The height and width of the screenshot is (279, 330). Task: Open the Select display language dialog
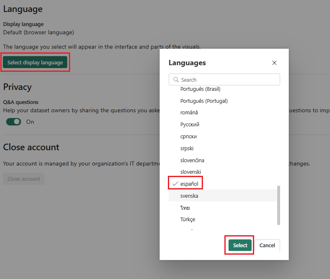tap(35, 62)
